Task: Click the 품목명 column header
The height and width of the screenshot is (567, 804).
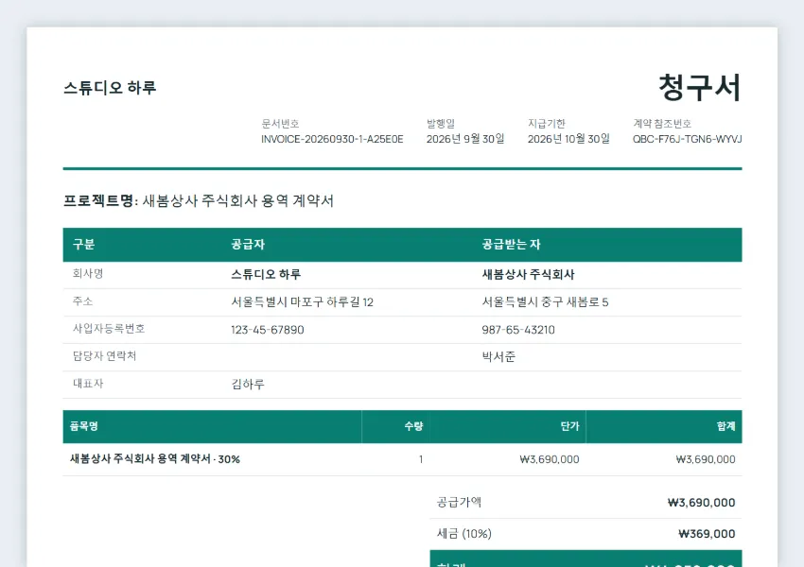Action: point(83,426)
